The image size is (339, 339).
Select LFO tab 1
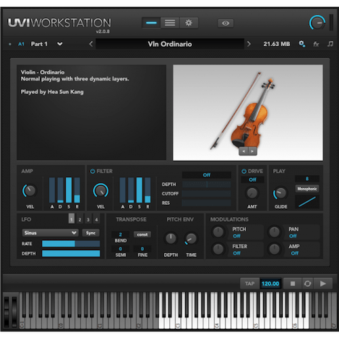tap(71, 218)
